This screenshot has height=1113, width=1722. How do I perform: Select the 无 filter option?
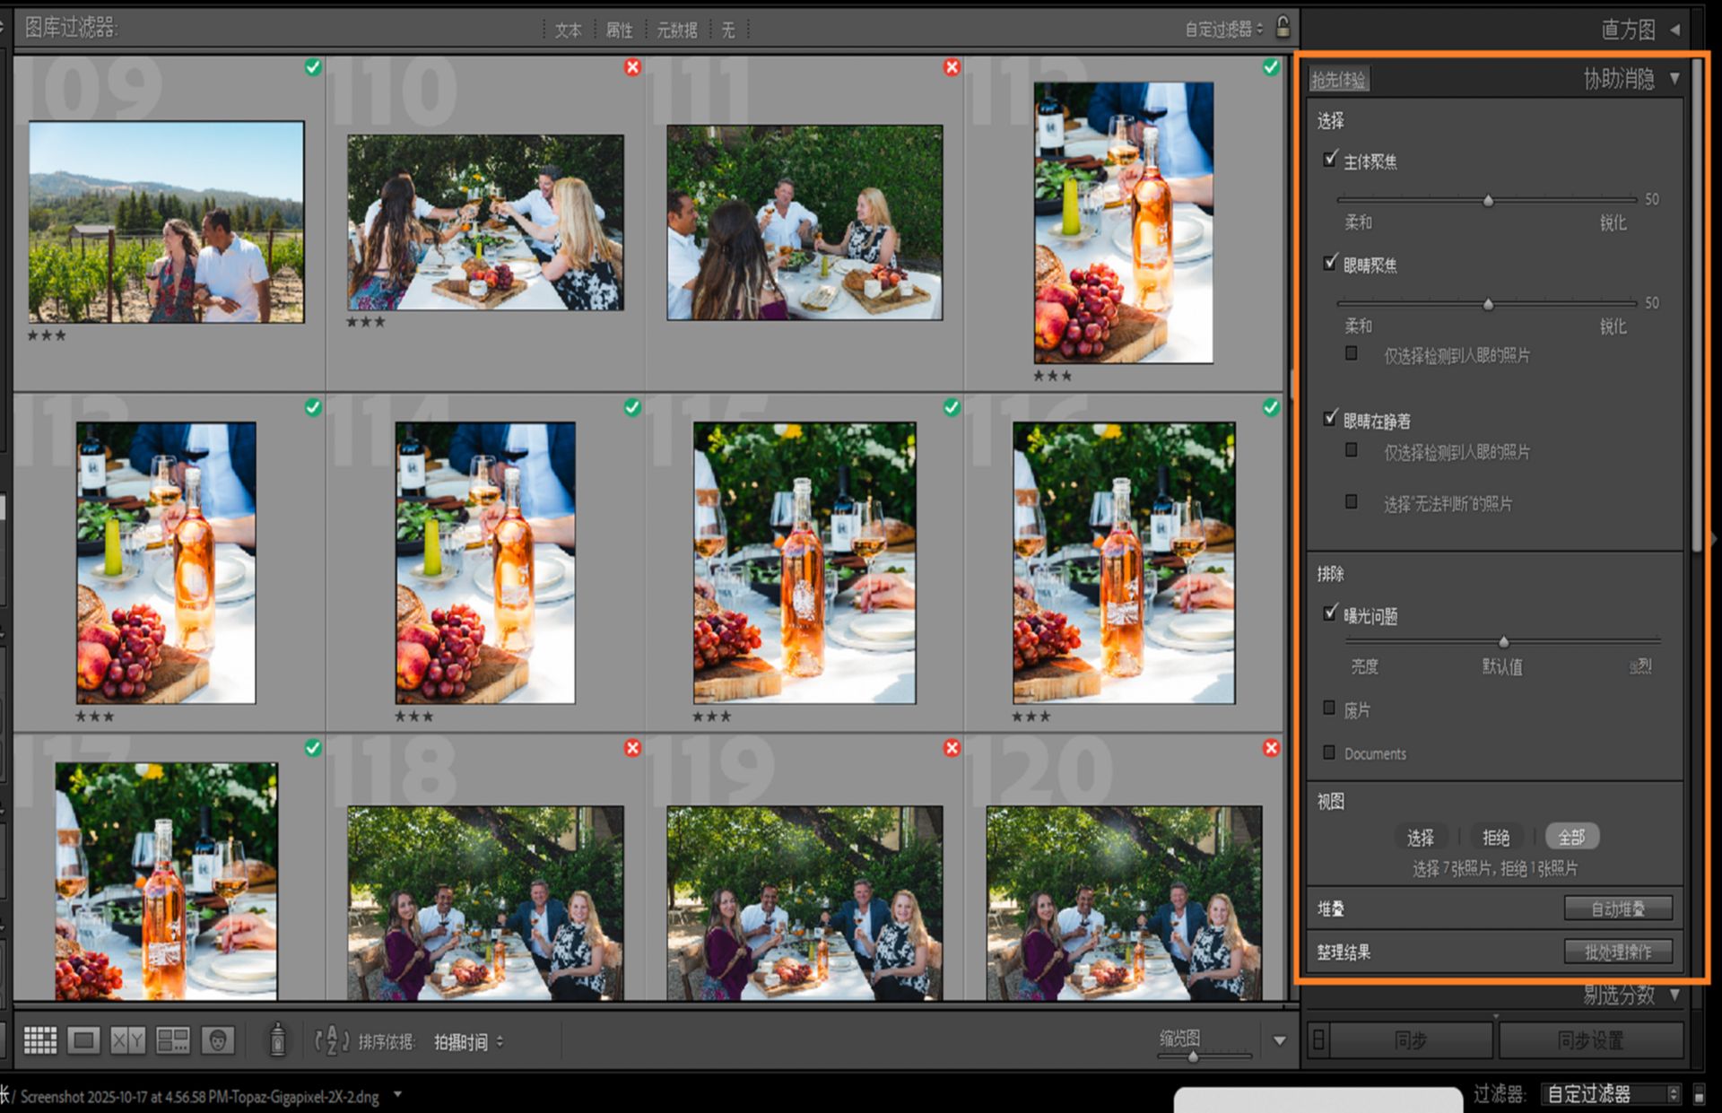728,30
